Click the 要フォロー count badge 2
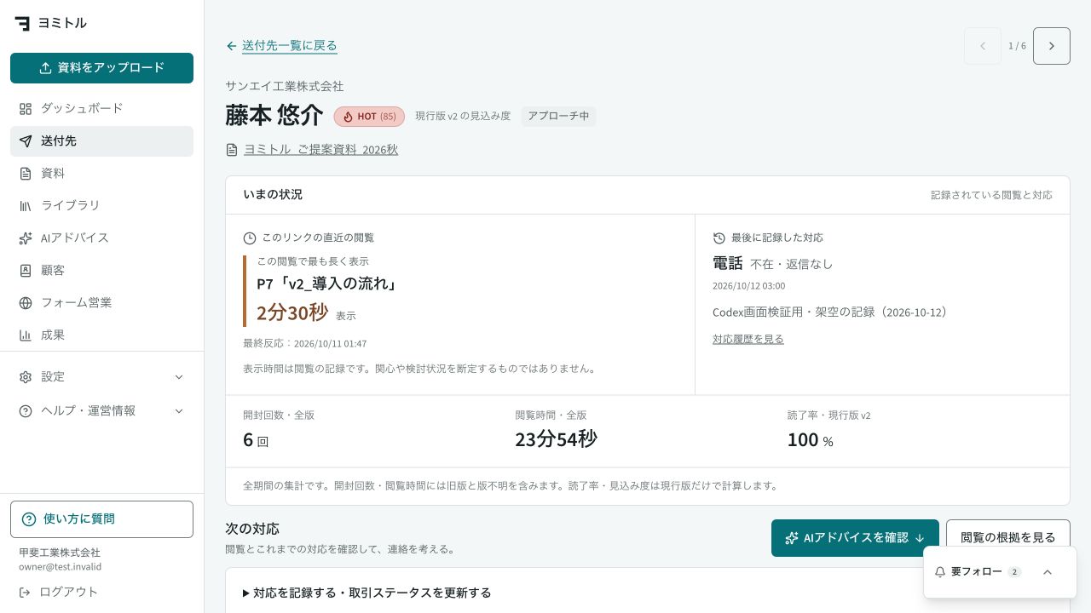 (1014, 572)
